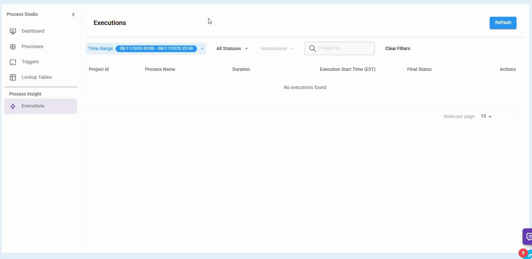Open the Automations dropdown
The width and height of the screenshot is (532, 259).
coord(277,48)
